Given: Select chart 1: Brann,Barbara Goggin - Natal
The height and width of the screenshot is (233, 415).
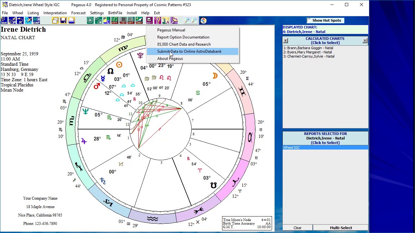Looking at the screenshot, I should (x=308, y=48).
